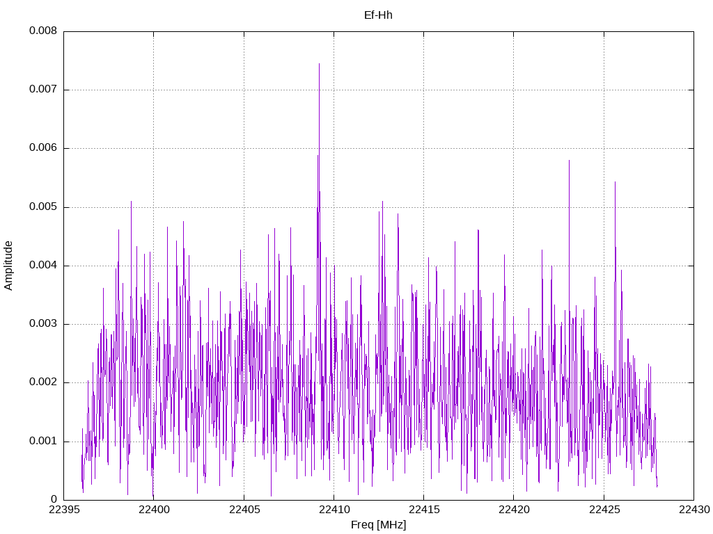
Task: Click the 0.008 y-axis tick label
Action: pos(43,31)
